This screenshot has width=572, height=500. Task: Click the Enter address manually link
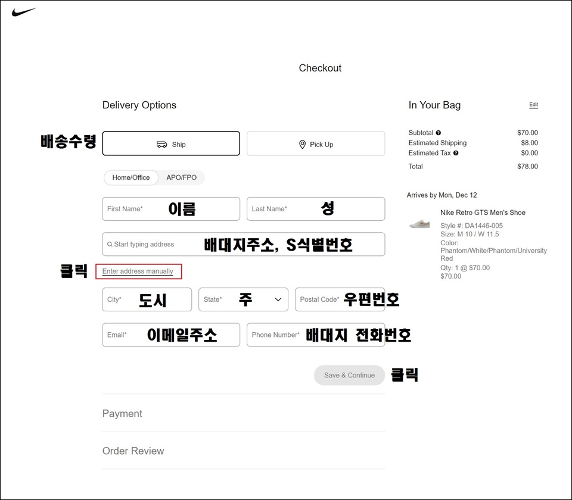[x=138, y=271]
